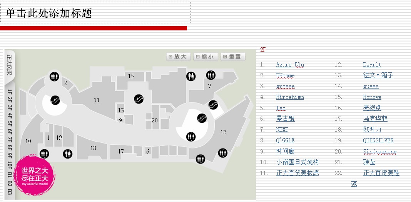Open the 正大风采 side tab

[10, 65]
